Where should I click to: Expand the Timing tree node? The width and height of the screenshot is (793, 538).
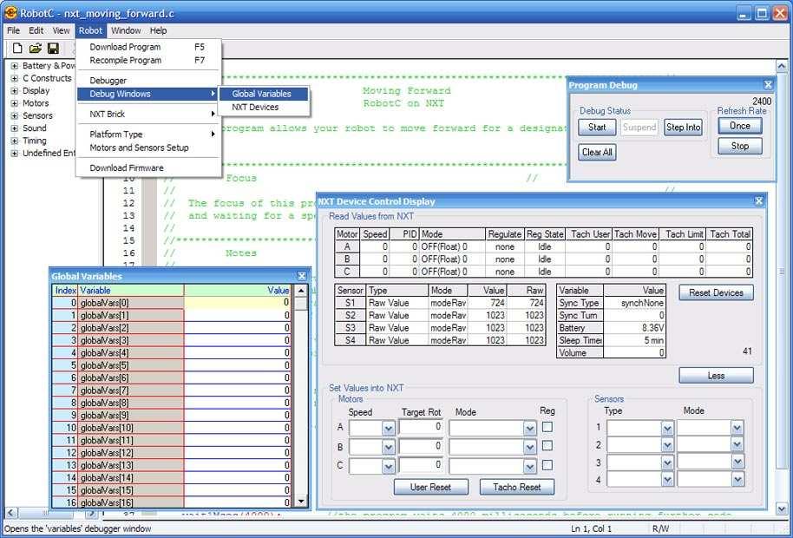(15, 141)
